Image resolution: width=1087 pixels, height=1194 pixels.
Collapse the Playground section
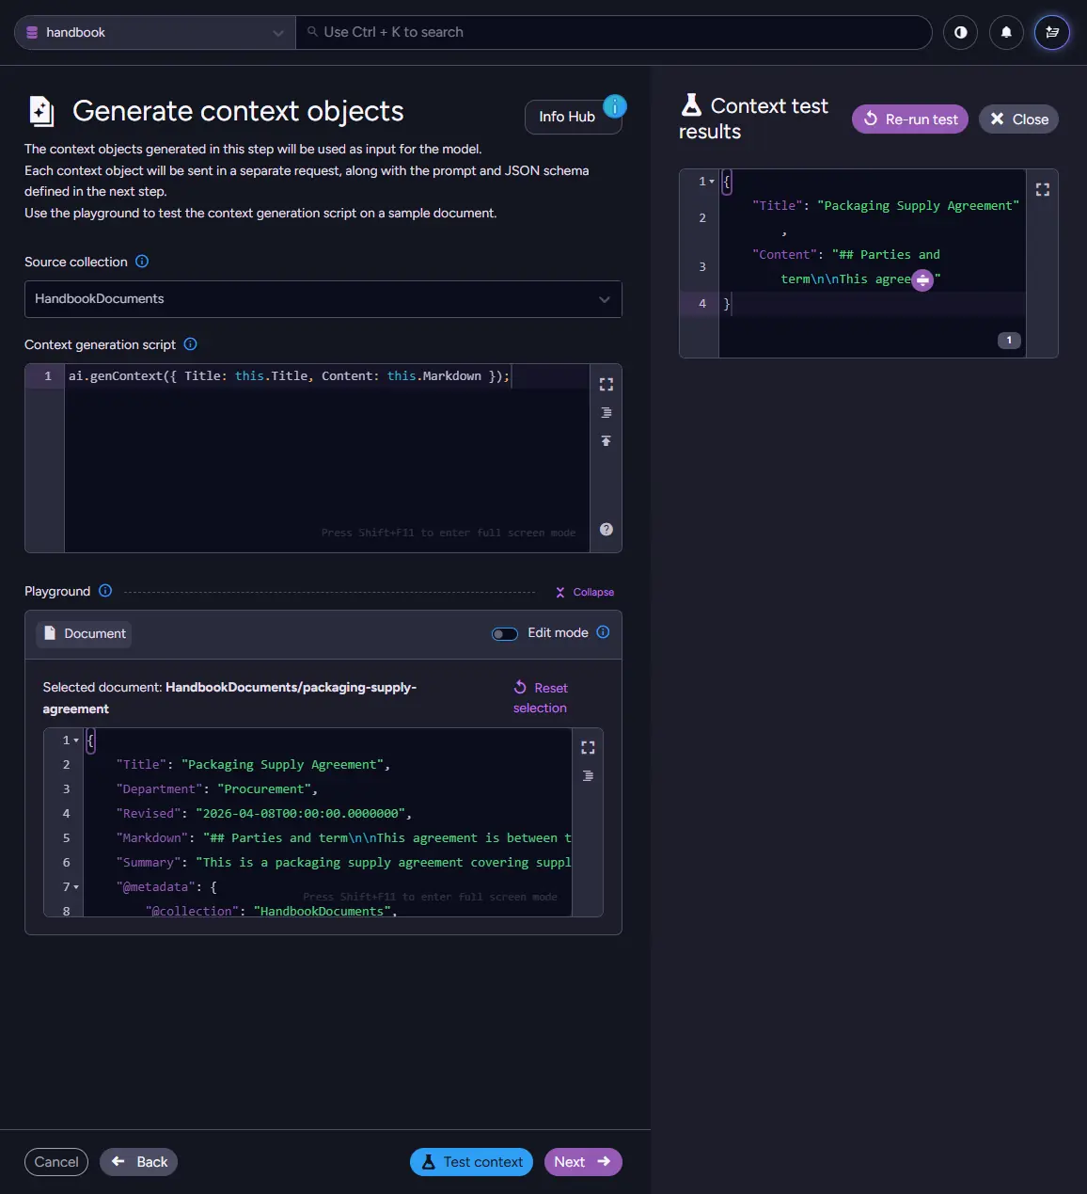tap(585, 592)
